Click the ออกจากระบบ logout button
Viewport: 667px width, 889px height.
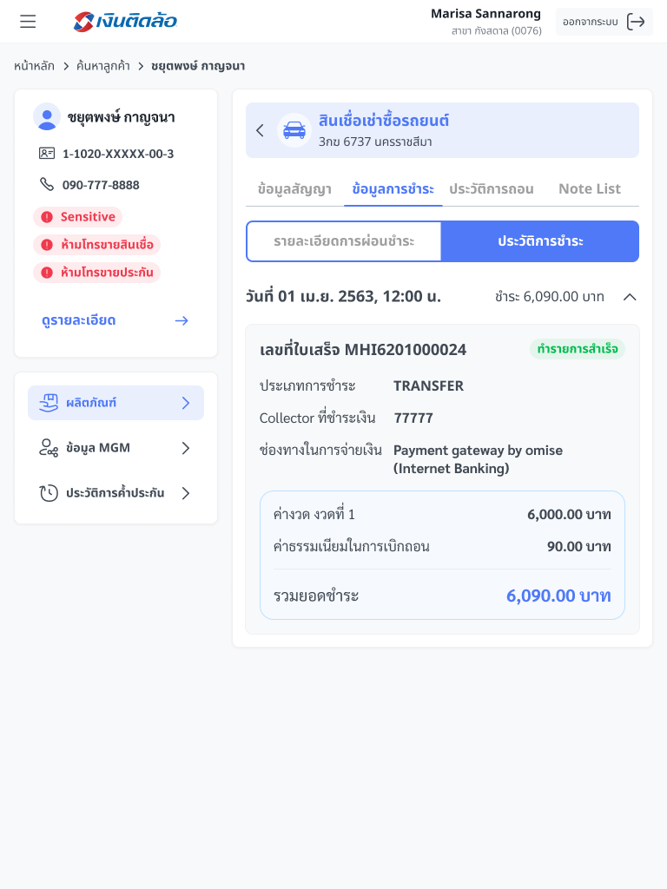click(x=604, y=22)
